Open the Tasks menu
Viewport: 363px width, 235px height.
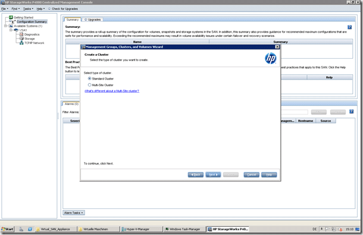point(28,9)
